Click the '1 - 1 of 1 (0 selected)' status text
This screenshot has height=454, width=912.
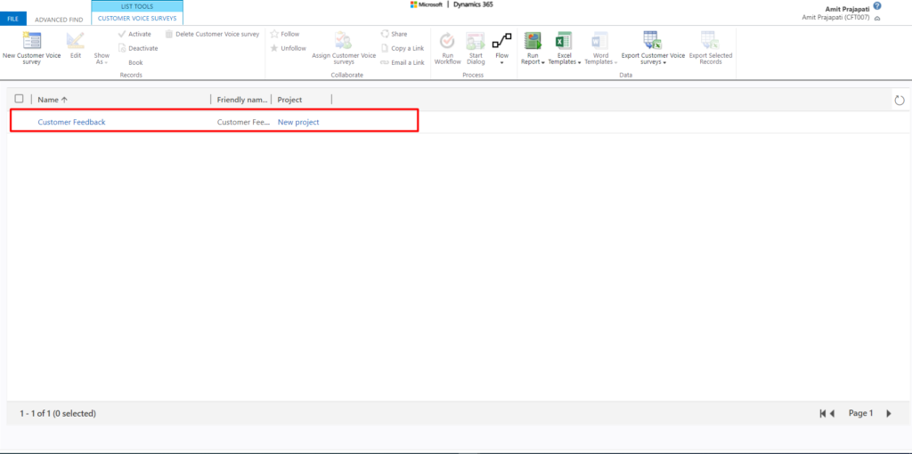coord(58,413)
